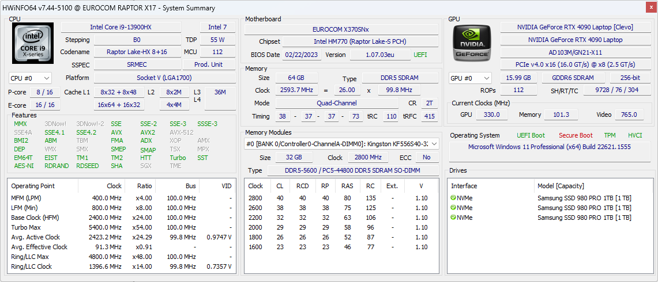Click the EUROCOM X370SNx motherboard field

[341, 30]
